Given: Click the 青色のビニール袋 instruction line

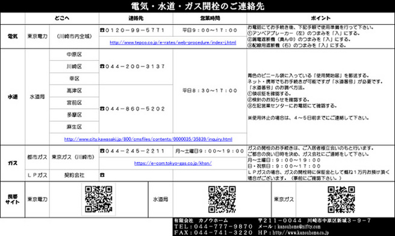Looking at the screenshot, I should coord(308,76).
